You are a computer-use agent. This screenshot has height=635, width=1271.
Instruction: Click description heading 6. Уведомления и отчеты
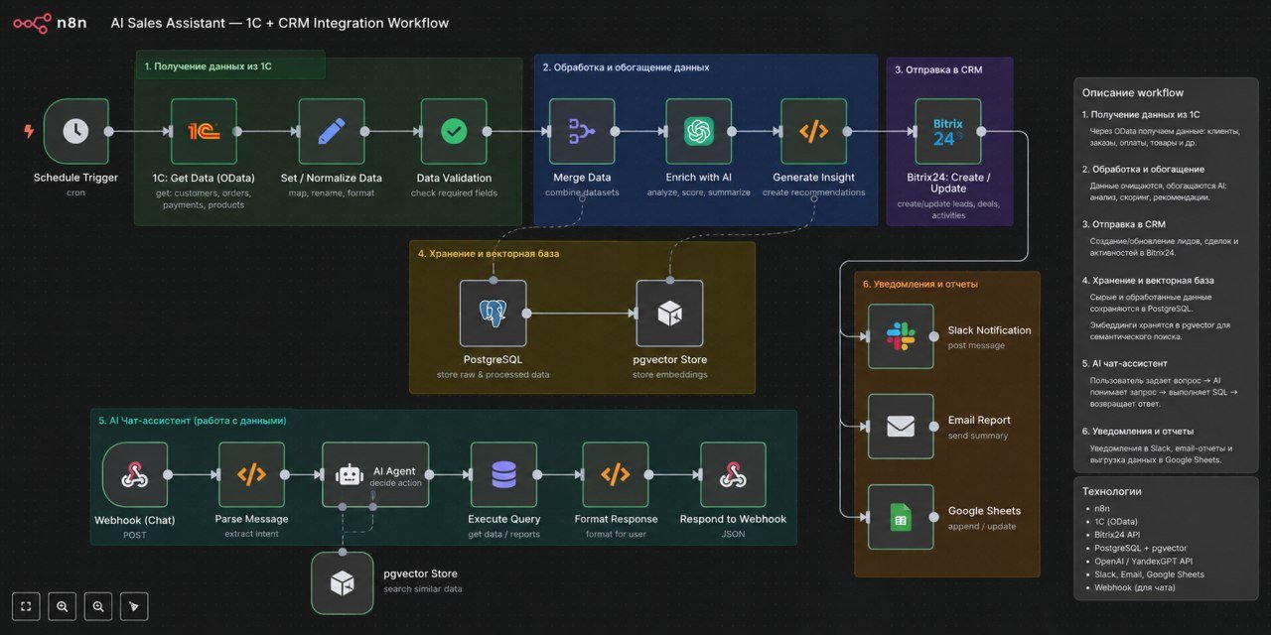coord(1137,431)
